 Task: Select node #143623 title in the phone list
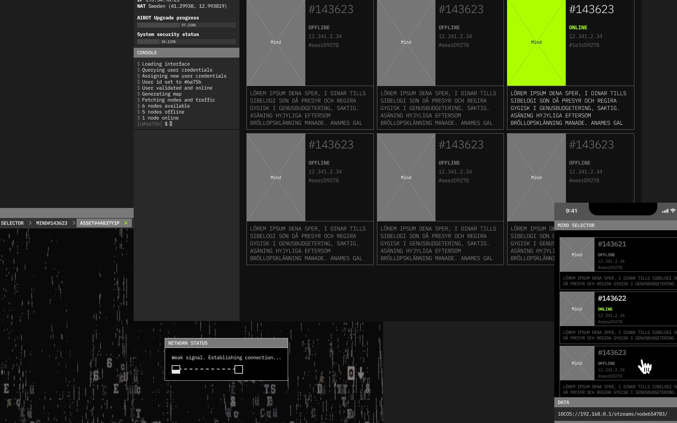click(x=612, y=352)
